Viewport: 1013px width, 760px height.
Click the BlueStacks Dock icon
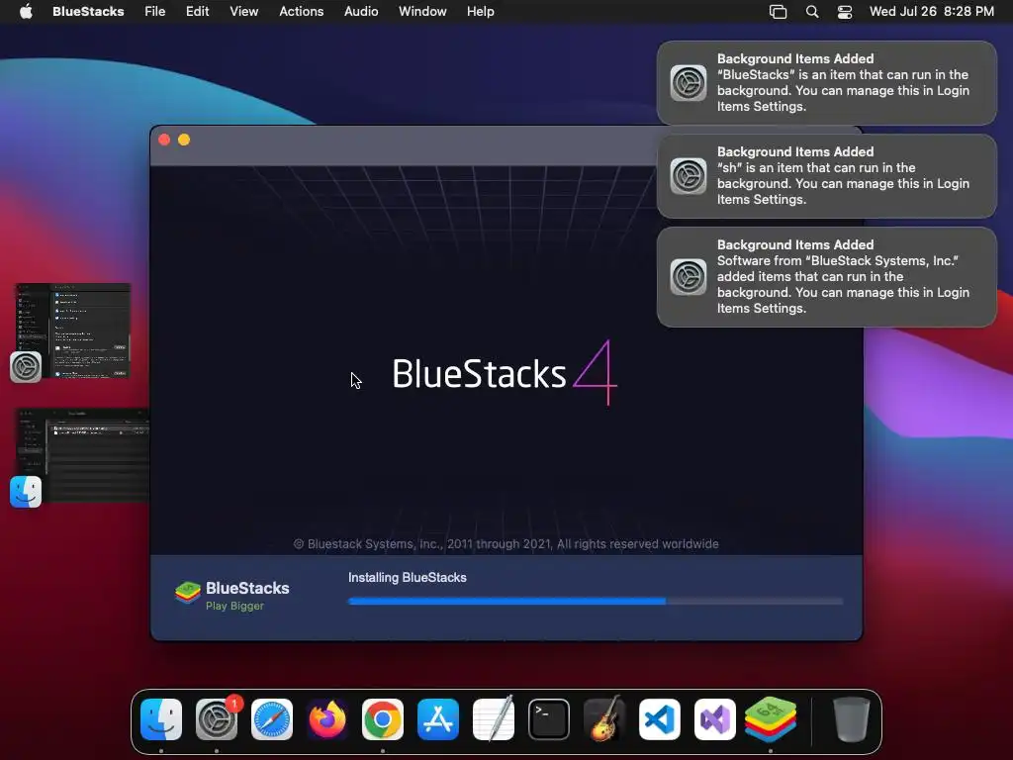point(770,719)
